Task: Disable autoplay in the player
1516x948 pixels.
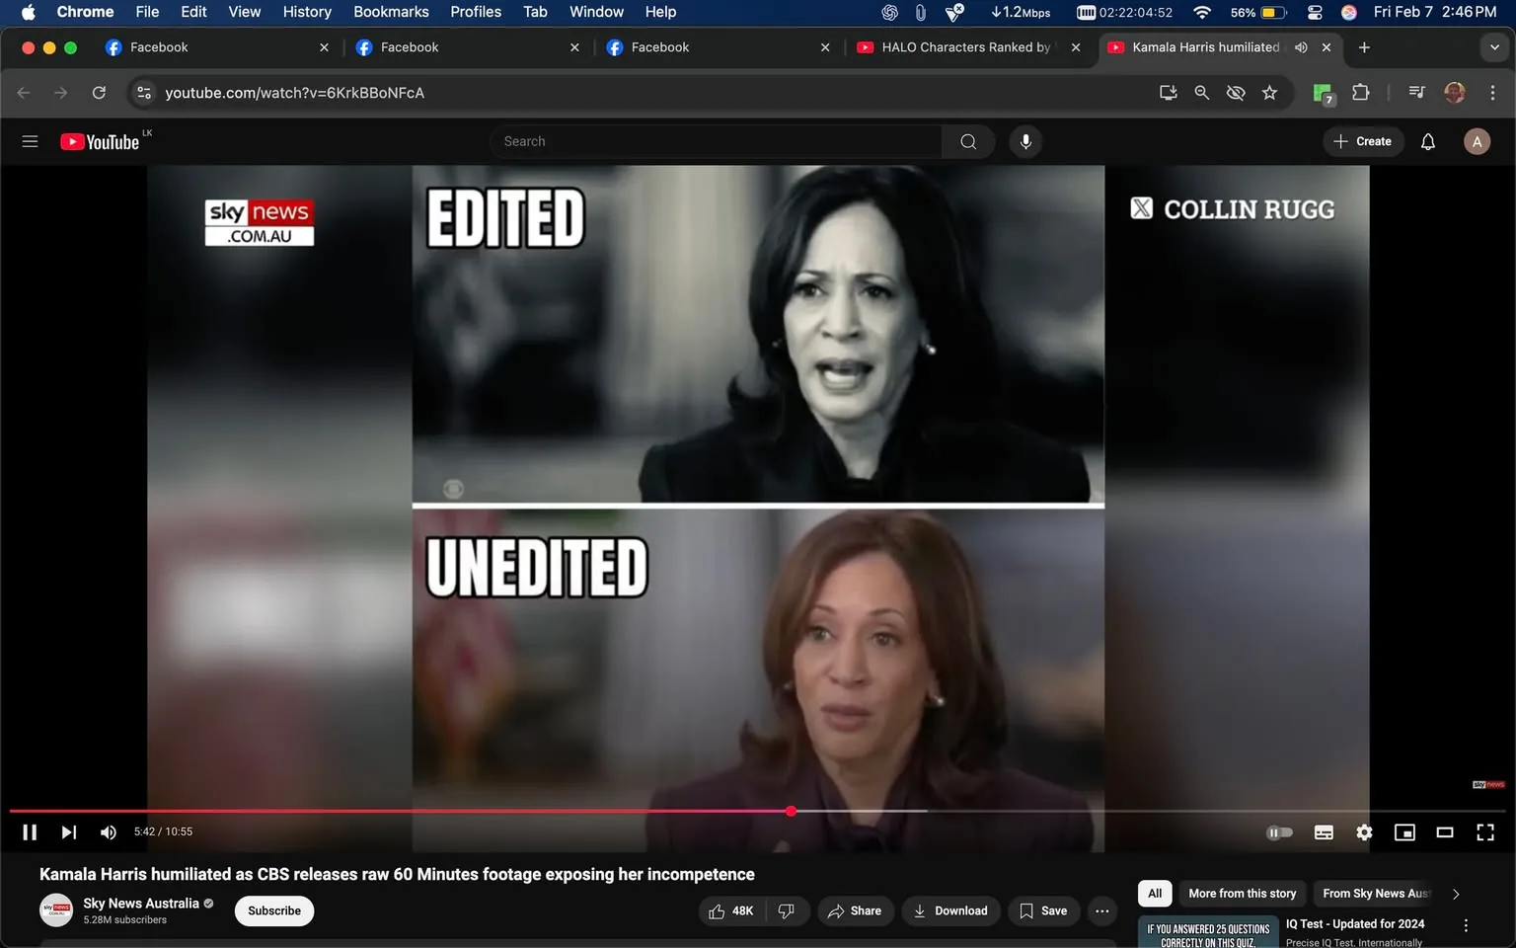Action: [x=1279, y=831]
